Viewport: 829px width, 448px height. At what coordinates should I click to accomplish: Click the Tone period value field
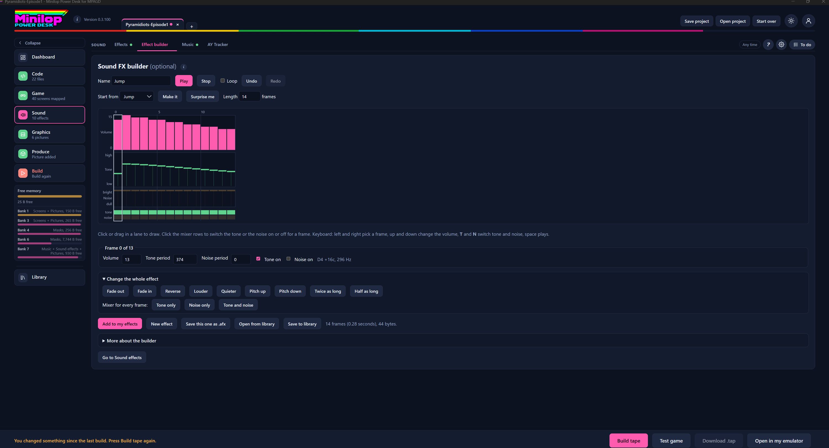(185, 259)
